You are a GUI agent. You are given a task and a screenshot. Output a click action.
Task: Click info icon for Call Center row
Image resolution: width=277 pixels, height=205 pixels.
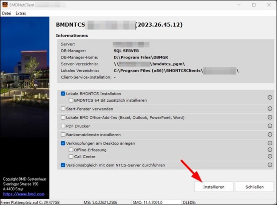(x=270, y=156)
